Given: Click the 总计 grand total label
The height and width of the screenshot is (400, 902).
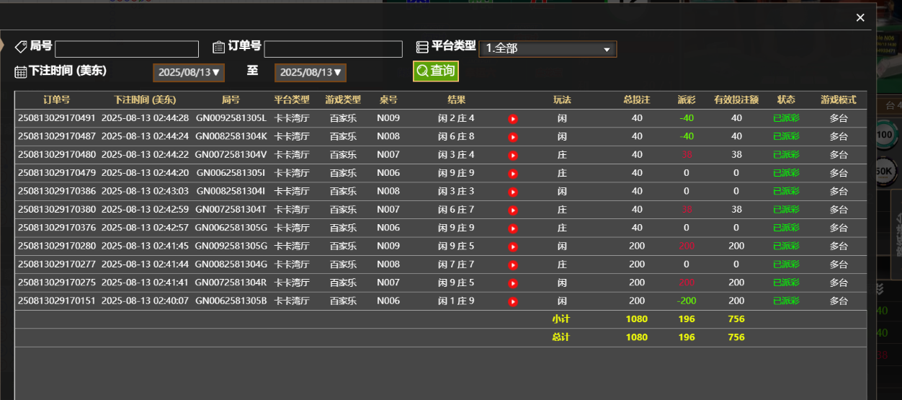Looking at the screenshot, I should coord(561,337).
